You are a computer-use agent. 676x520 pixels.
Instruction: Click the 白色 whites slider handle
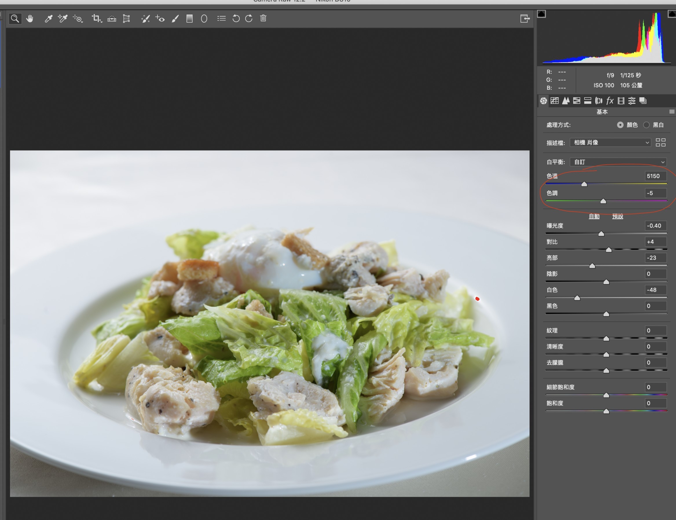pos(577,298)
